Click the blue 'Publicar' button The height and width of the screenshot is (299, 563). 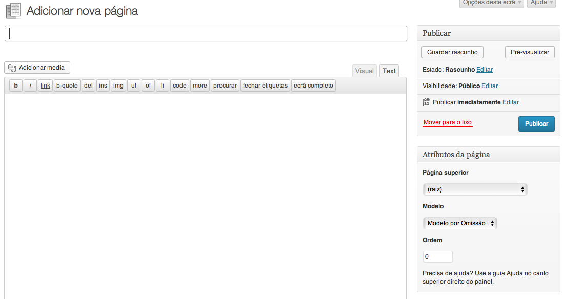click(536, 124)
